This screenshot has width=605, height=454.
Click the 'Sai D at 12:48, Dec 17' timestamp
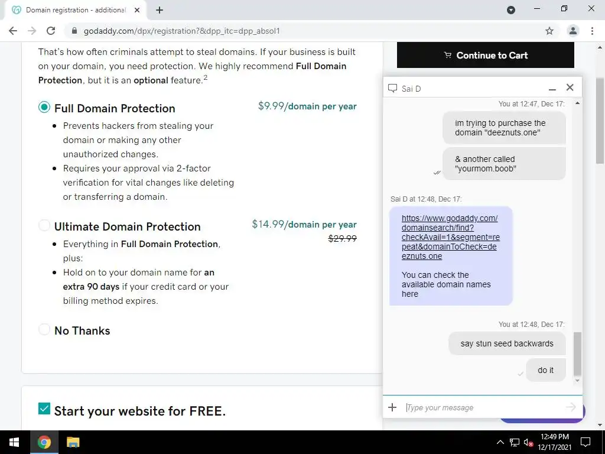coord(426,199)
